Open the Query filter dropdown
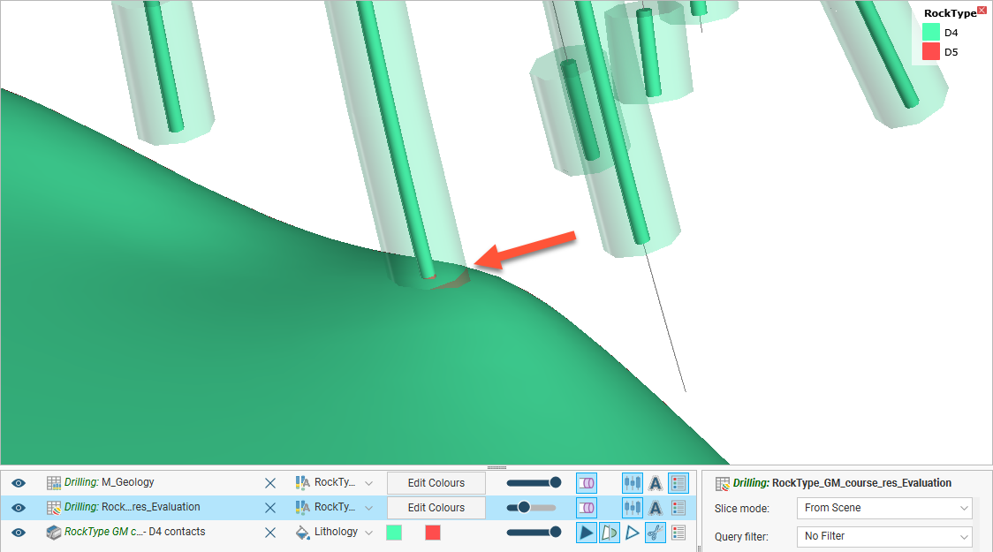 click(x=883, y=536)
